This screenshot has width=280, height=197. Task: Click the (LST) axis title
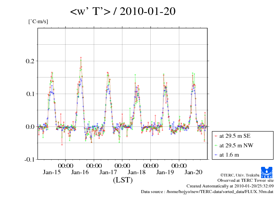tap(123, 180)
